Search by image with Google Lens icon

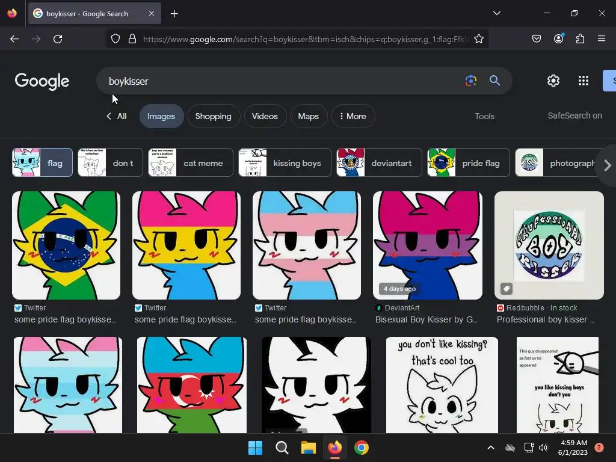click(470, 81)
